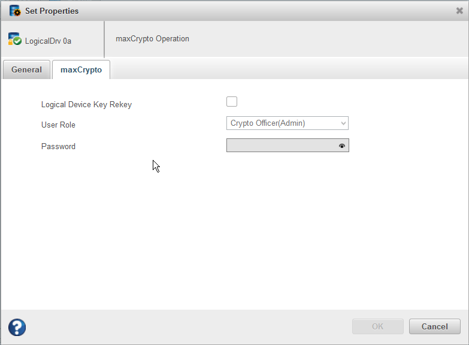
Task: Show password using the eye icon
Action: (342, 146)
